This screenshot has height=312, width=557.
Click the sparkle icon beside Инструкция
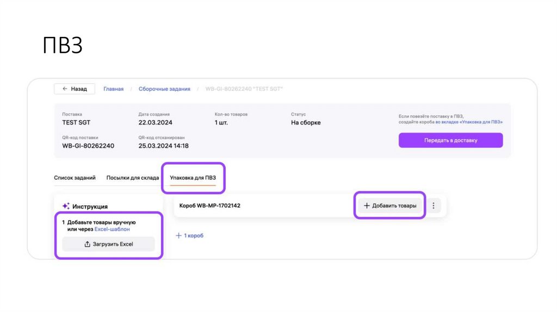pyautogui.click(x=66, y=207)
